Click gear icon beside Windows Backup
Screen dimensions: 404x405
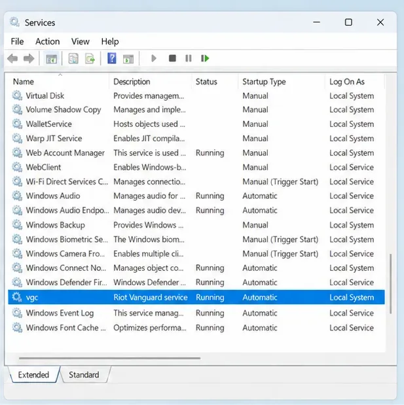(x=17, y=225)
